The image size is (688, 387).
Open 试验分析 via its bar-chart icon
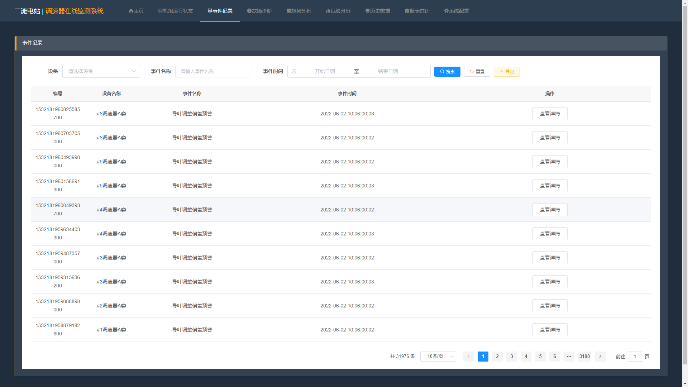pyautogui.click(x=328, y=11)
